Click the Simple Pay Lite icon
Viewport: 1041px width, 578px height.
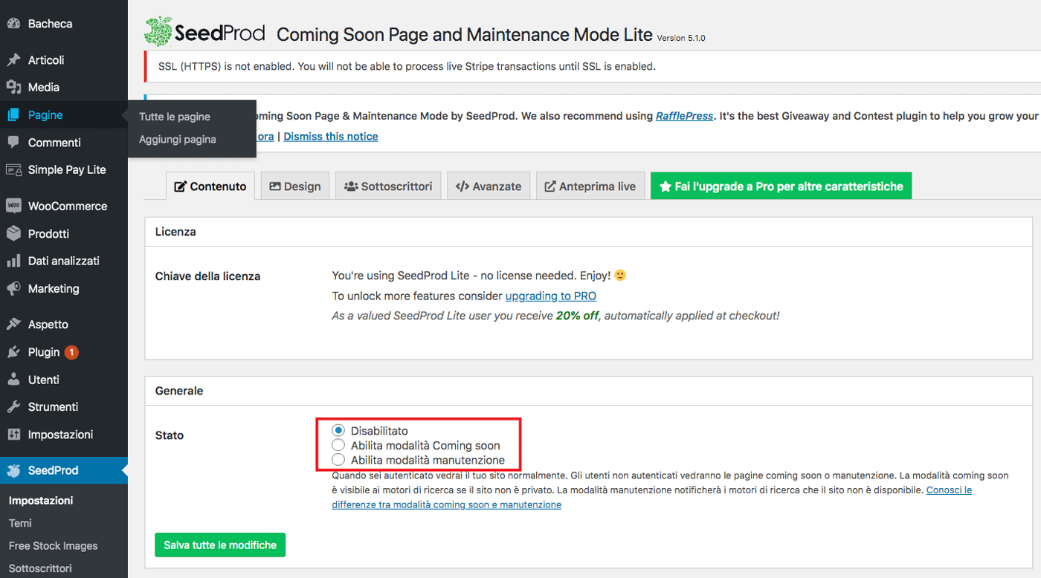[x=13, y=170]
